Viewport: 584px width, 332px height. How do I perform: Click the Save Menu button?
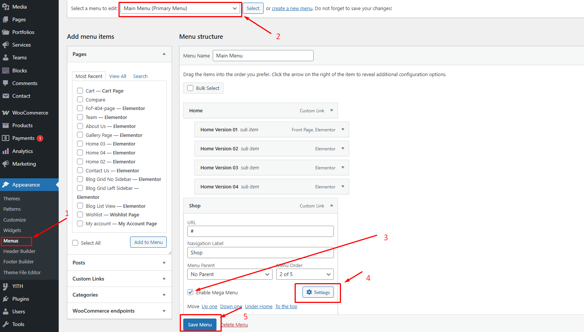click(200, 325)
